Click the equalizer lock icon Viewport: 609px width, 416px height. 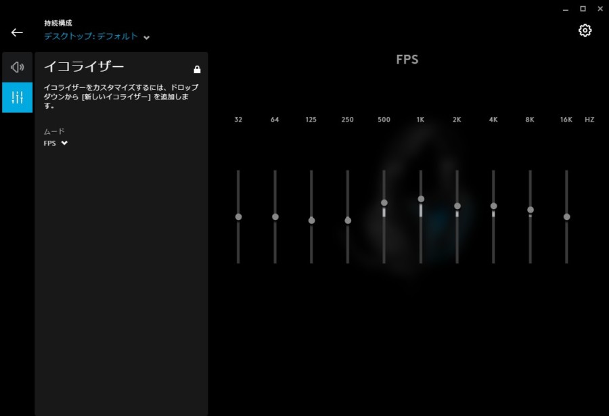click(x=197, y=69)
